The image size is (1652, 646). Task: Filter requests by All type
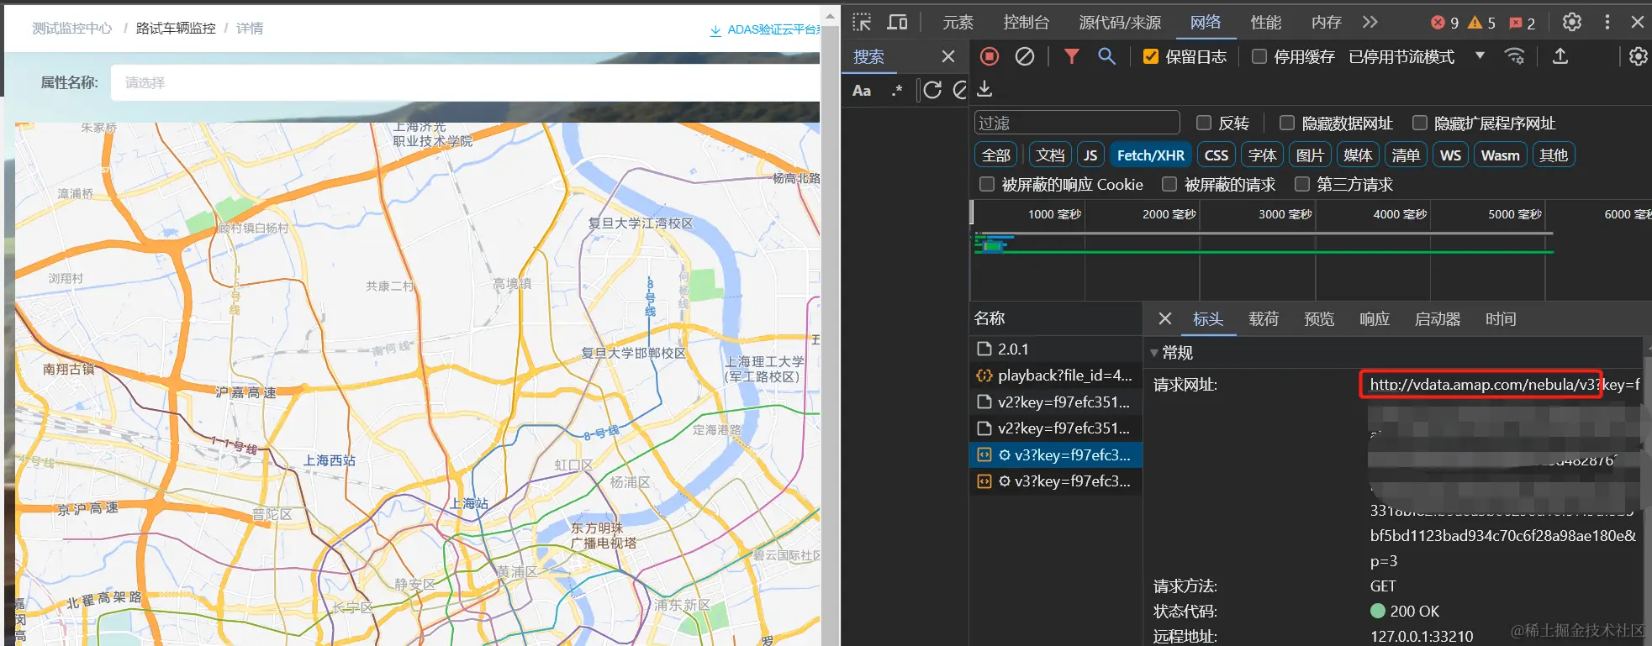[x=996, y=155]
